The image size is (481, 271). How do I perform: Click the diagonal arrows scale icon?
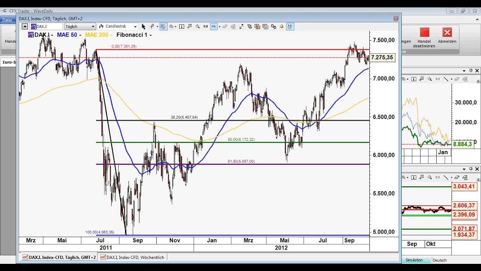pyautogui.click(x=241, y=27)
